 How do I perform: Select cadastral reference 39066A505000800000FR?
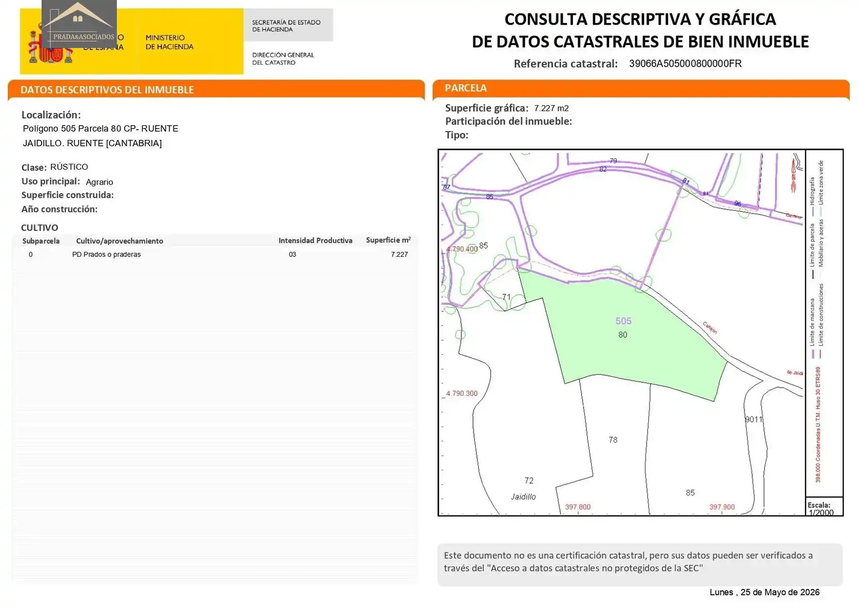point(685,64)
